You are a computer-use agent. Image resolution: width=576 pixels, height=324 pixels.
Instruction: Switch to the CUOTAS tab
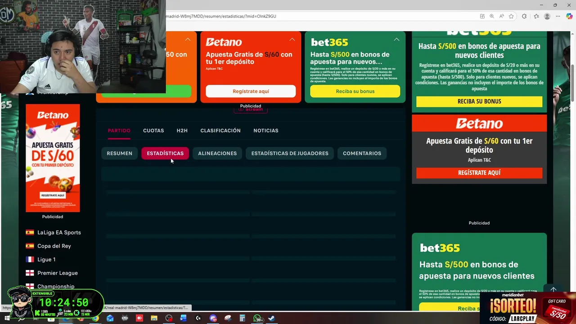(153, 130)
